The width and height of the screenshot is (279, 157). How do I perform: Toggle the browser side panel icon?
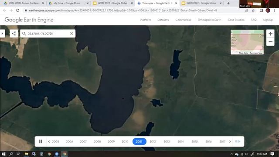tap(261, 10)
